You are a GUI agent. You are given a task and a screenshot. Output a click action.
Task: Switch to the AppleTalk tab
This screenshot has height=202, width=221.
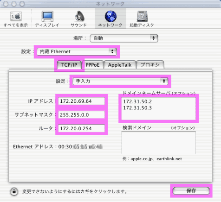point(120,65)
